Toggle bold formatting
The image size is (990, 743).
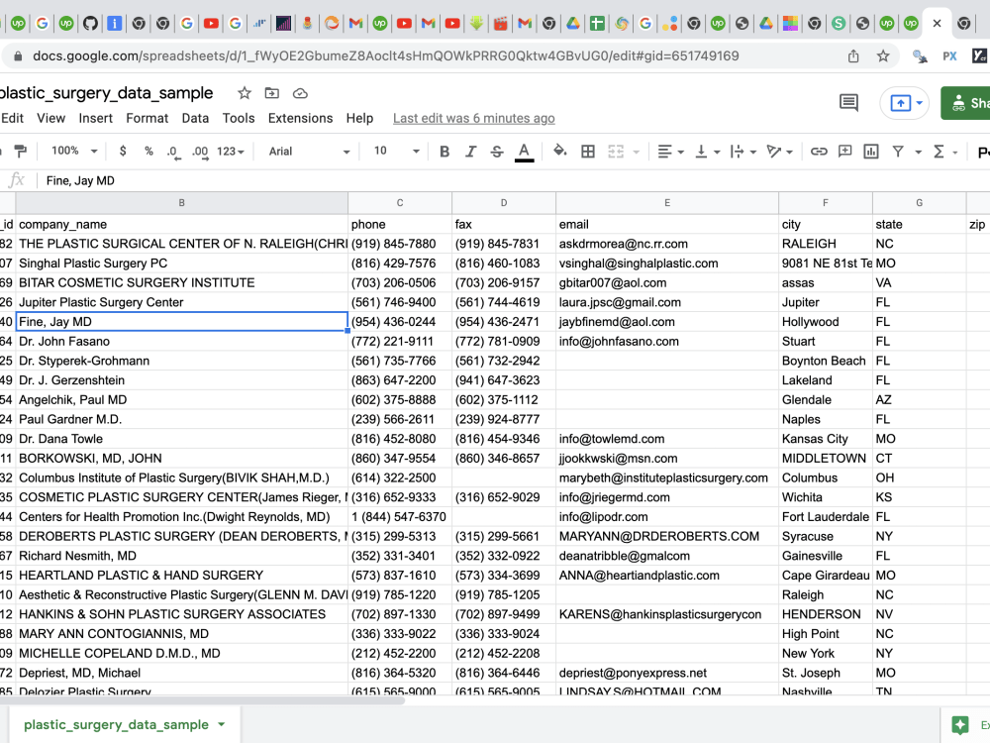coord(445,151)
